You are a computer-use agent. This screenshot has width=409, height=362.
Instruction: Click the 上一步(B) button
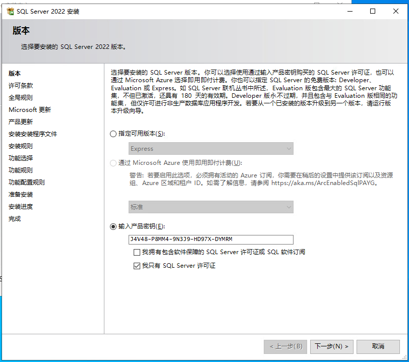pos(285,346)
